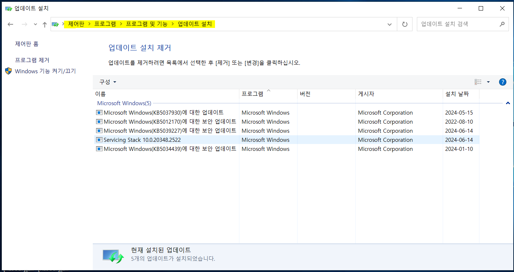Click the icon beside Servicing Stack entry
Viewport: 514px width, 272px height.
[x=99, y=140]
